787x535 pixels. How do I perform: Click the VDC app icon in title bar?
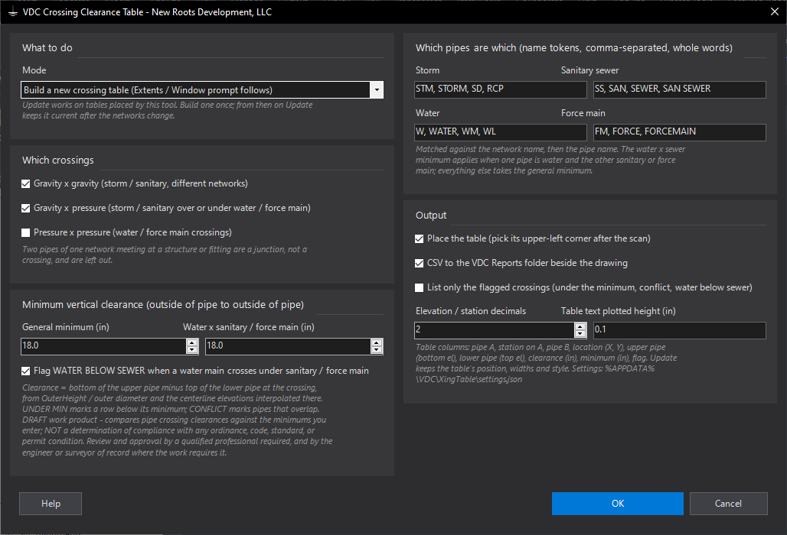[x=12, y=12]
